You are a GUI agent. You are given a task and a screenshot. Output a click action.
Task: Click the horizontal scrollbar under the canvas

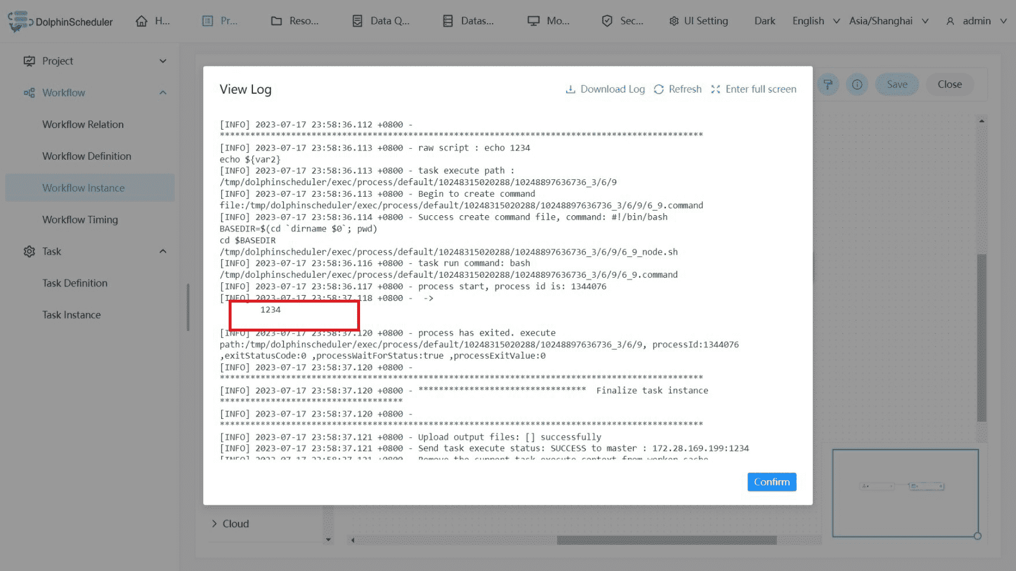[x=666, y=540]
